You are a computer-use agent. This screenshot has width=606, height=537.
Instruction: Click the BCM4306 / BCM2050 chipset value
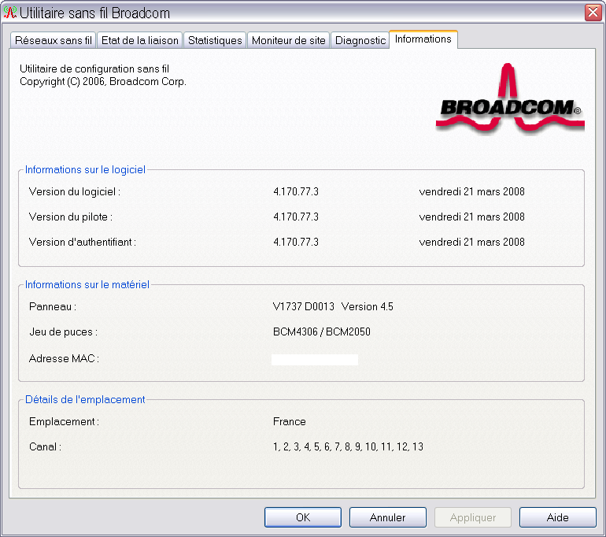tap(321, 331)
